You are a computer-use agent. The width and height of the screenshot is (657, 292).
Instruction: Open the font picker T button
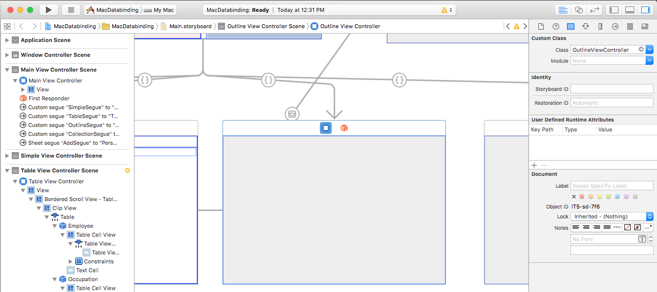click(x=642, y=239)
